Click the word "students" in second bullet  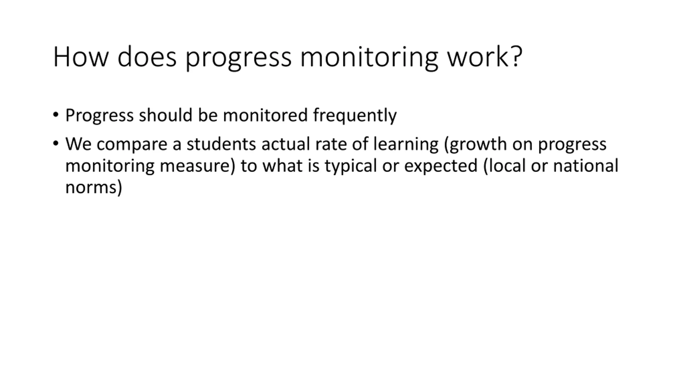(x=221, y=144)
